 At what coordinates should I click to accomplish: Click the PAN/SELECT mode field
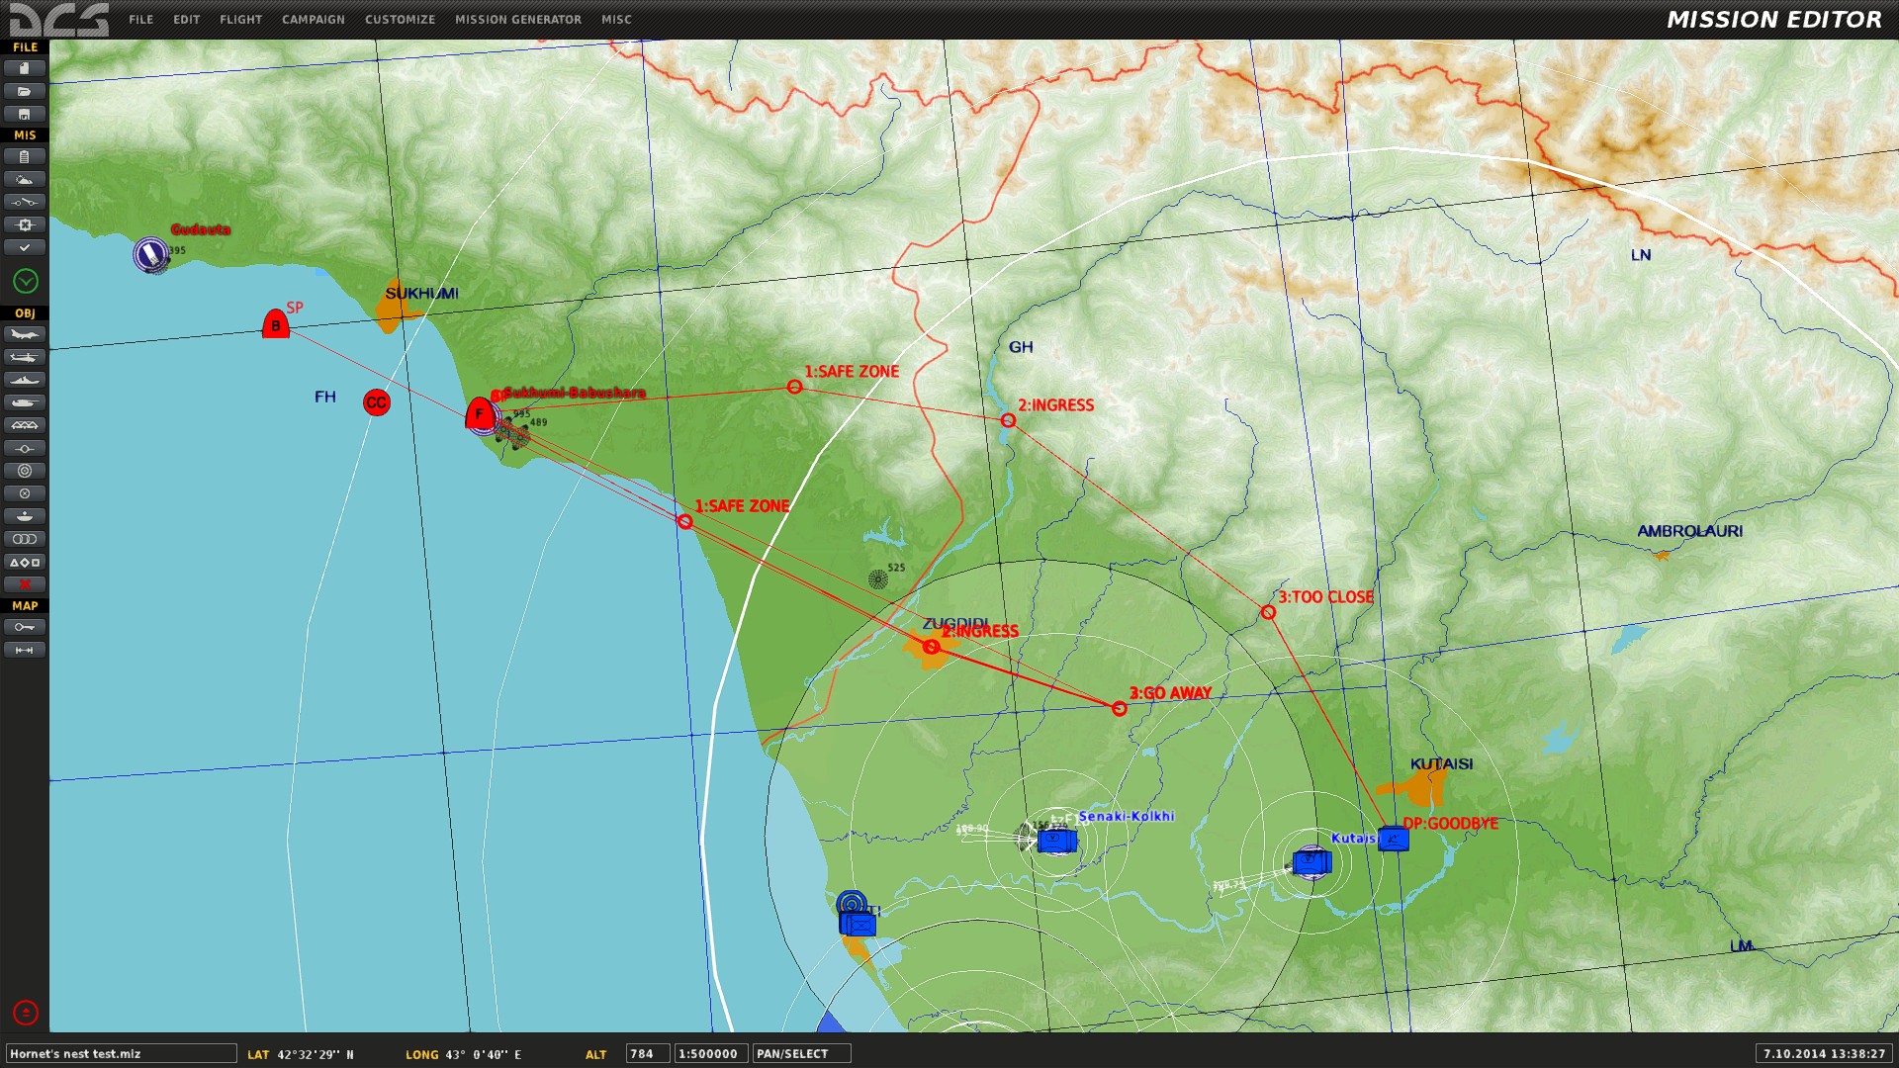click(802, 1054)
